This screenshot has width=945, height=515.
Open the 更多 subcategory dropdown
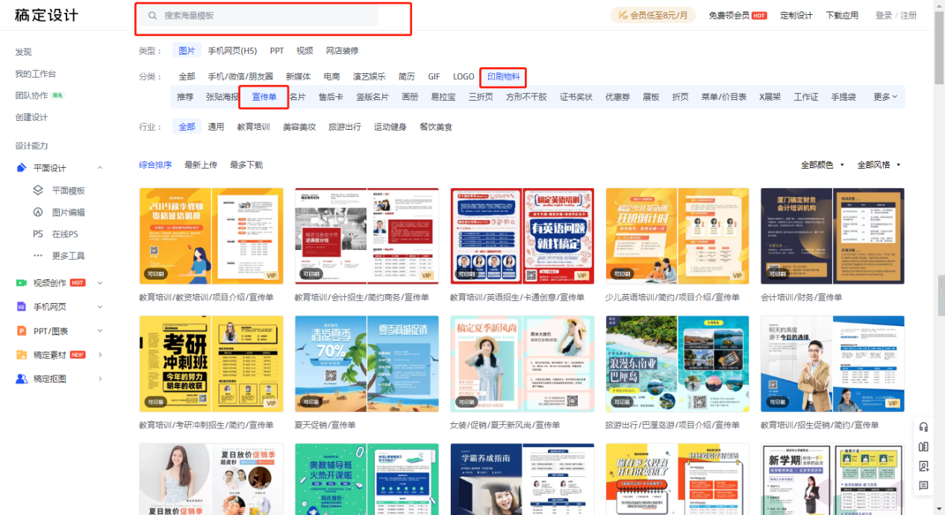pos(885,97)
